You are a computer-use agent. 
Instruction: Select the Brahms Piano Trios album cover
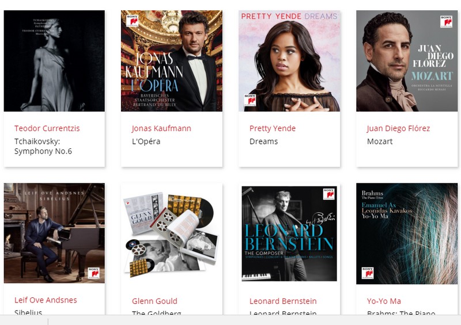[x=407, y=234]
